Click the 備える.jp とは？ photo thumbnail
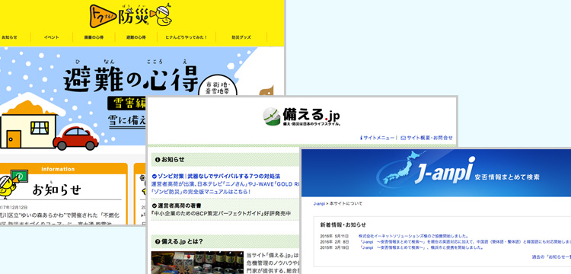Screen dimensions: 571x274 point(197,263)
